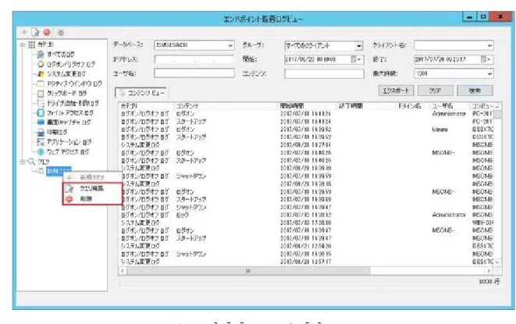Select ウェブ アクセス ログ tree item
The height and width of the screenshot is (324, 516).
pyautogui.click(x=68, y=151)
